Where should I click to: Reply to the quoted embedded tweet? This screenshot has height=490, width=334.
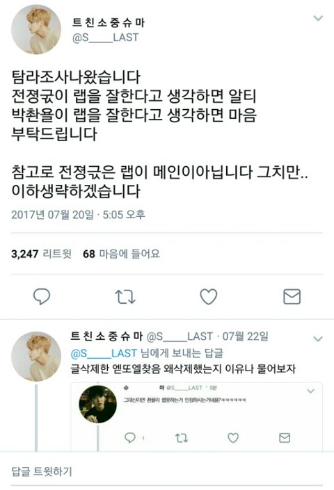coord(130,437)
